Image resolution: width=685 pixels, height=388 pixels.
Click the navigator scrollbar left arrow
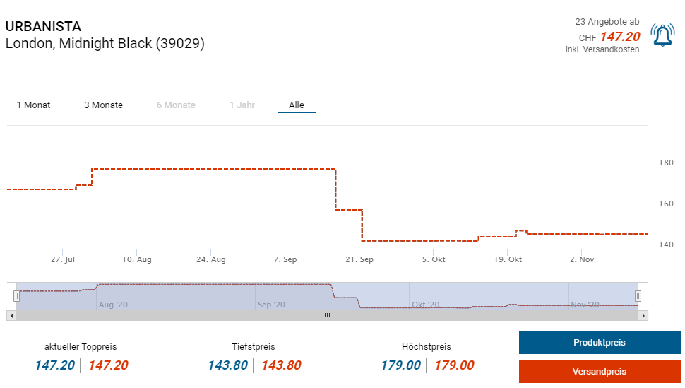pyautogui.click(x=11, y=315)
